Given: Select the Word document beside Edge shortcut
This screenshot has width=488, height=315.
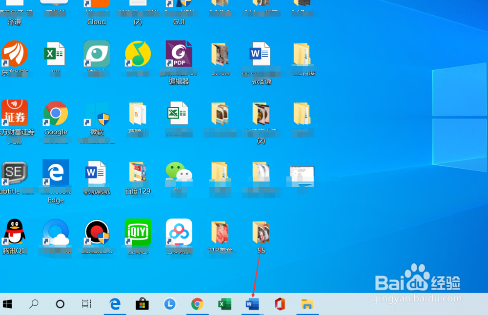Looking at the screenshot, I should pyautogui.click(x=96, y=172).
